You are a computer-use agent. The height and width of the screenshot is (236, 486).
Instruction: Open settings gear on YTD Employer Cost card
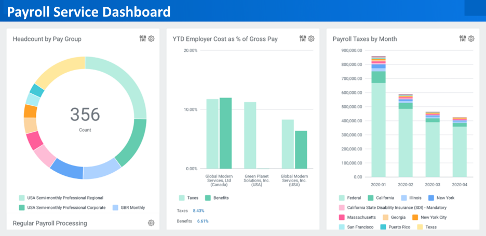coord(311,39)
